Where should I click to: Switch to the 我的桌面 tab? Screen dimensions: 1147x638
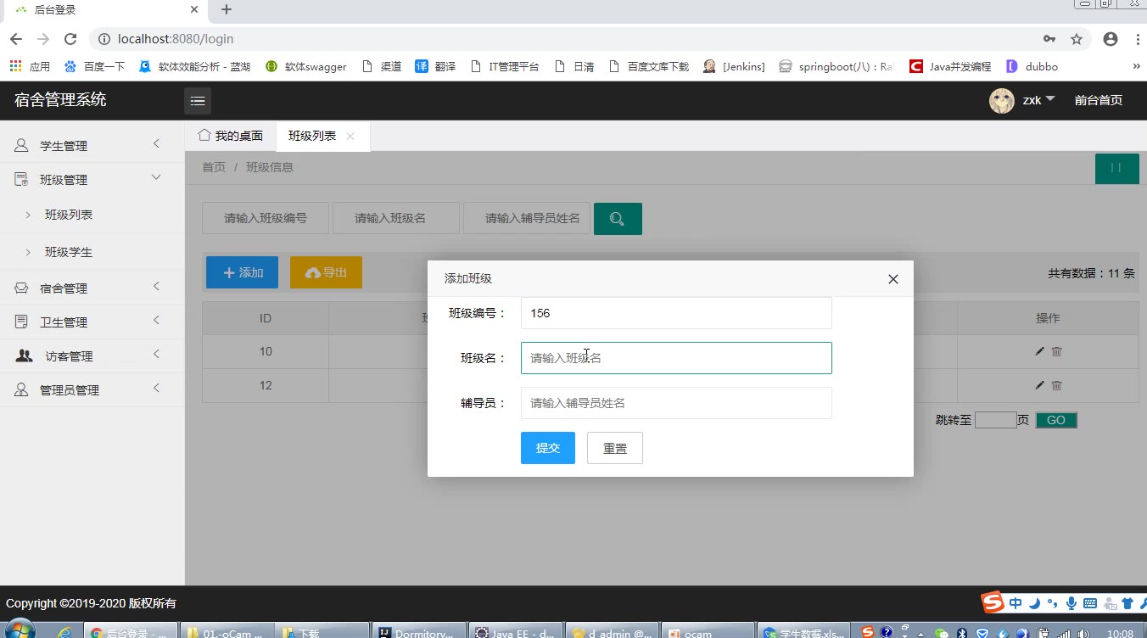231,136
